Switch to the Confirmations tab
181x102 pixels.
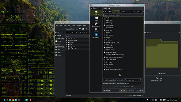point(125,12)
